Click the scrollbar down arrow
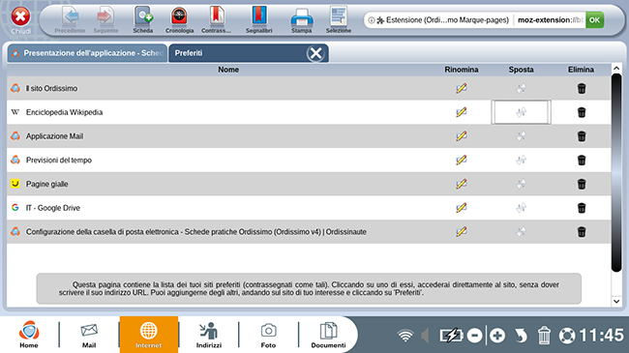The width and height of the screenshot is (629, 353). [616, 301]
